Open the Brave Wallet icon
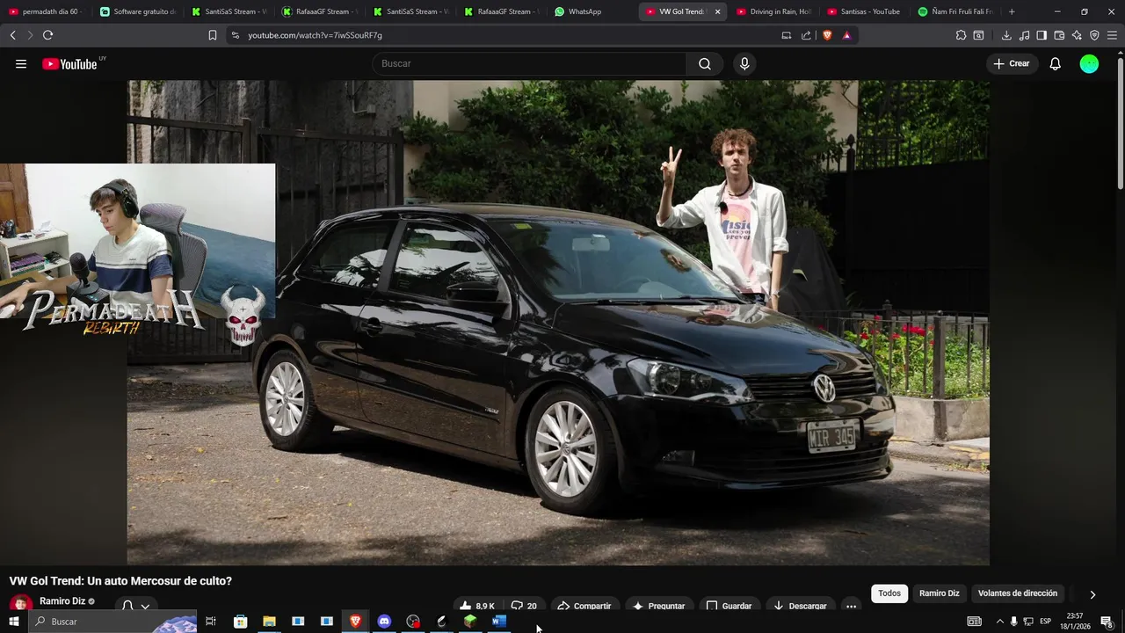1125x633 pixels. 1059,35
